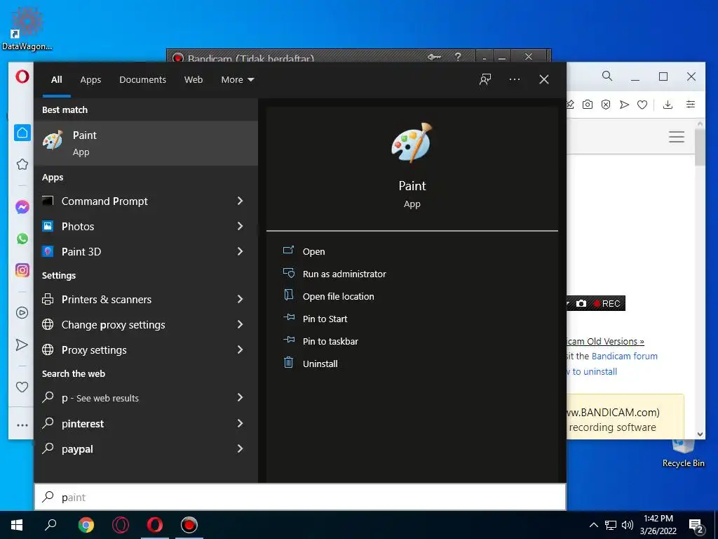
Task: Expand Paint 3D result chevron
Action: tap(240, 251)
